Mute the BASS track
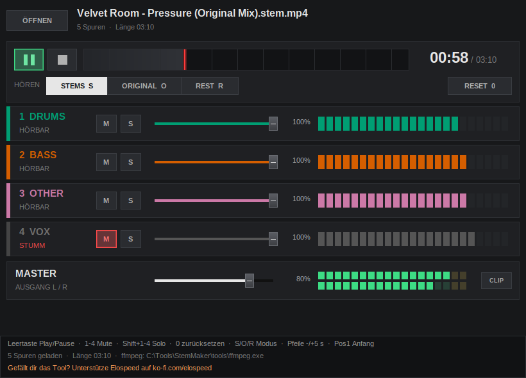 pyautogui.click(x=106, y=162)
